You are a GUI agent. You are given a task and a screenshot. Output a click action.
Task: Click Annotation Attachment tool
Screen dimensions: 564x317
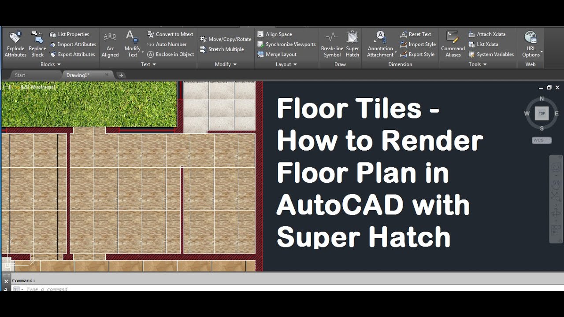click(x=380, y=44)
